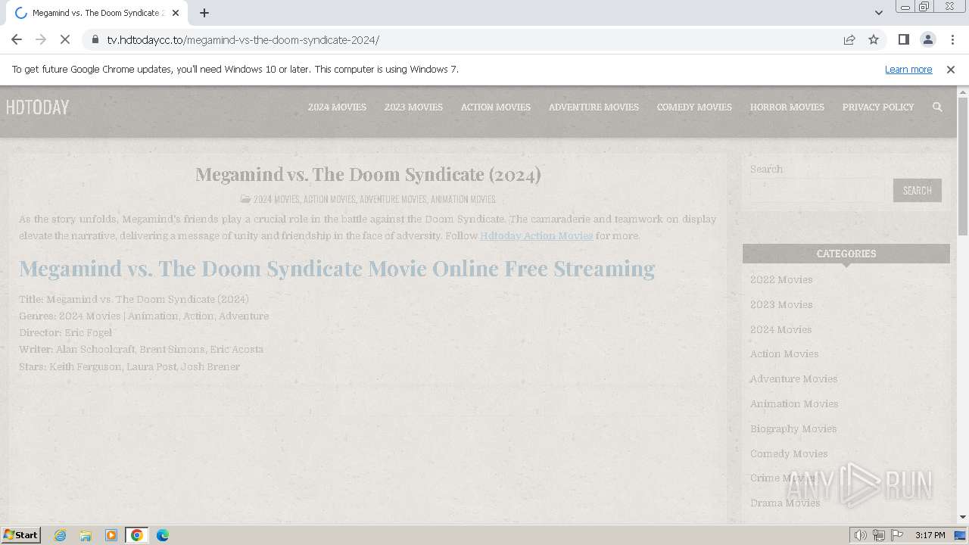The height and width of the screenshot is (545, 969).
Task: Dismiss the Chrome update notification bar
Action: 951,69
